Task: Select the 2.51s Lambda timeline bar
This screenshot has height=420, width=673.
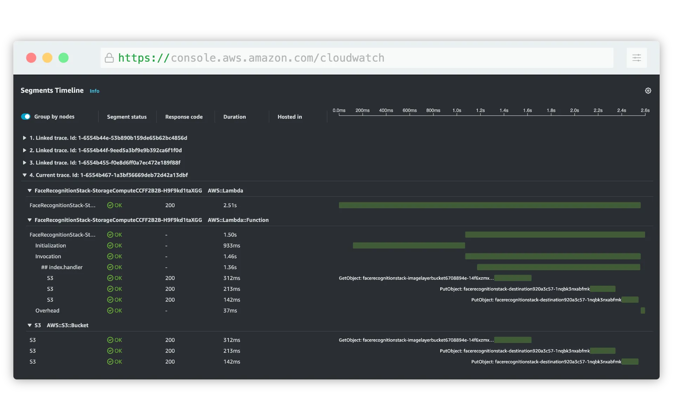Action: click(490, 205)
